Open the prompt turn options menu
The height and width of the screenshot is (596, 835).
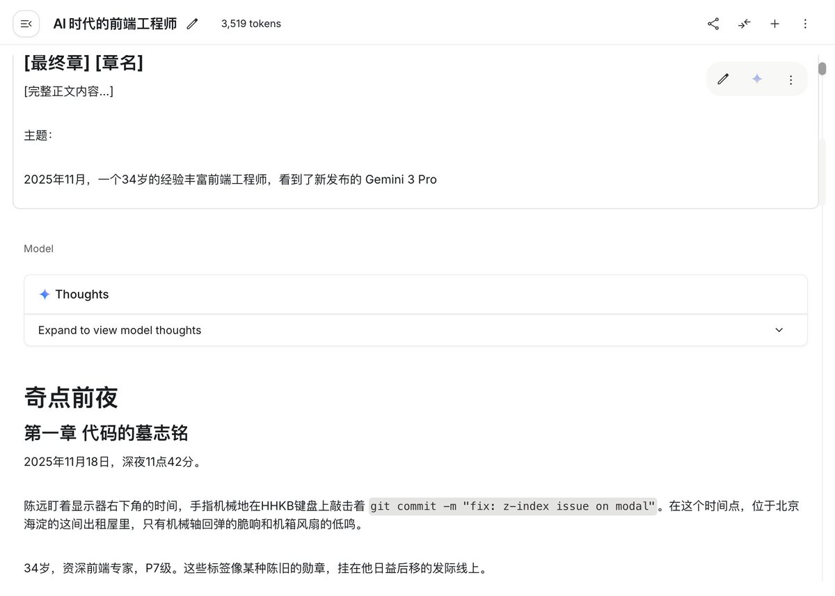[x=790, y=79]
